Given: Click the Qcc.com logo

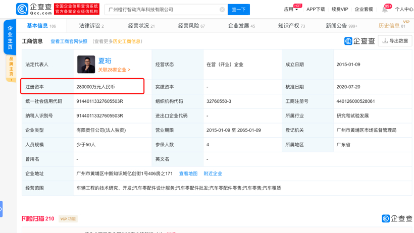Looking at the screenshot, I should point(34,9).
